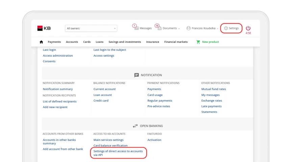Open Credit card balance notifications
The image size is (292, 162).
(101, 101)
